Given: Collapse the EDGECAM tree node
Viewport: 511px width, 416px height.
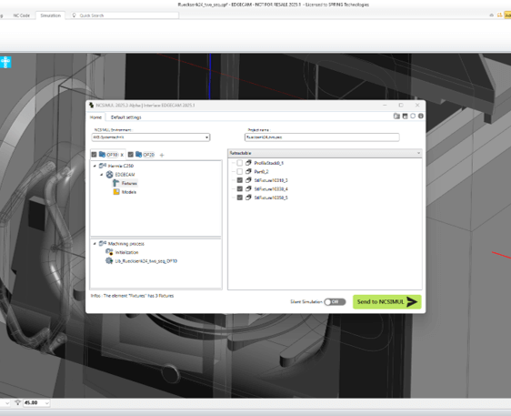Looking at the screenshot, I should click(102, 175).
